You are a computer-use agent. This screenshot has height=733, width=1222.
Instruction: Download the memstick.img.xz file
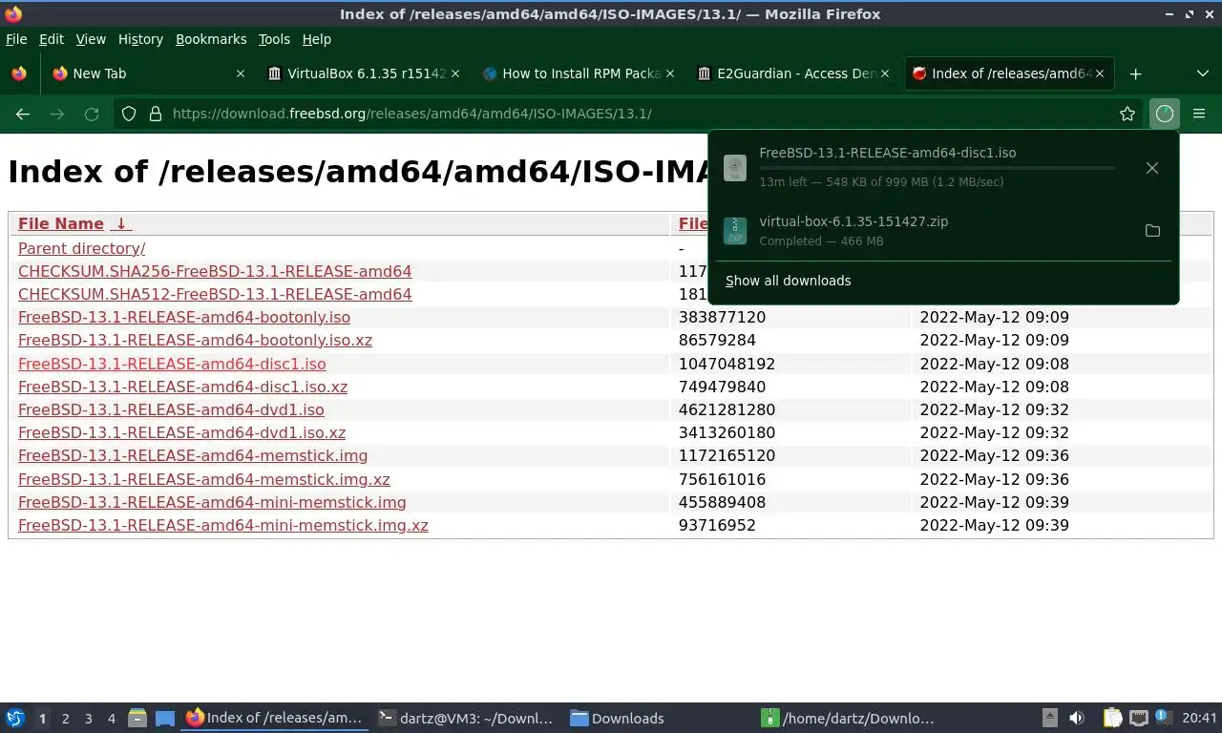pyautogui.click(x=203, y=479)
